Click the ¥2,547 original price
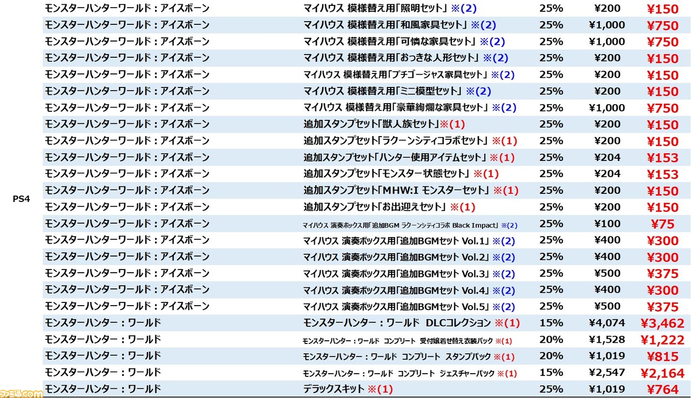691x398 pixels. click(x=607, y=372)
